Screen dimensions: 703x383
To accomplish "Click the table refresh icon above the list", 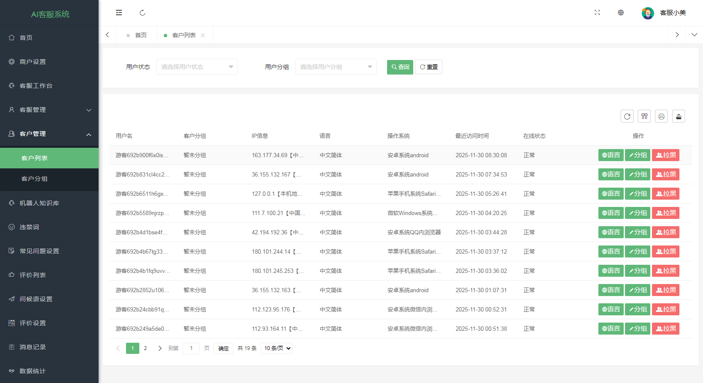I will tap(627, 116).
